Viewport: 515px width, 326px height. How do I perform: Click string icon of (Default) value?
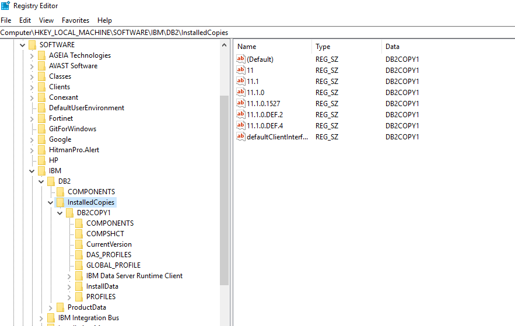coord(241,59)
